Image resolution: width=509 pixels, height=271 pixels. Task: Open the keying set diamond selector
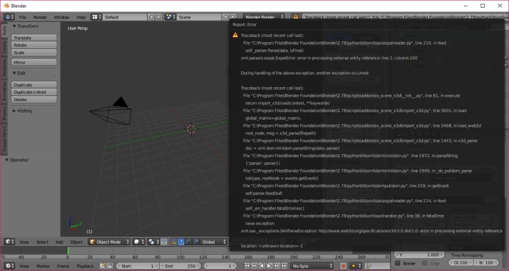356,266
